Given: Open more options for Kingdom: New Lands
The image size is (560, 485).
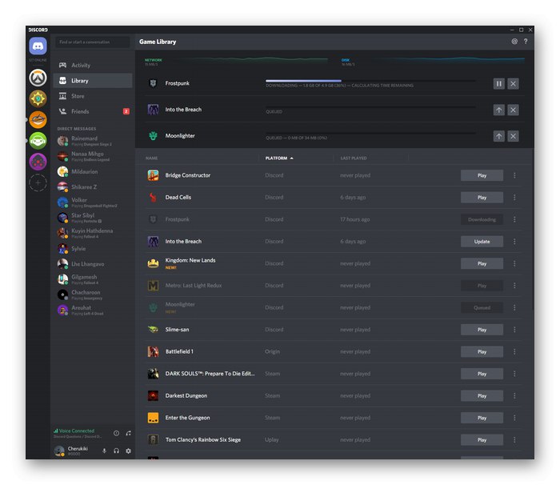Looking at the screenshot, I should pyautogui.click(x=514, y=264).
